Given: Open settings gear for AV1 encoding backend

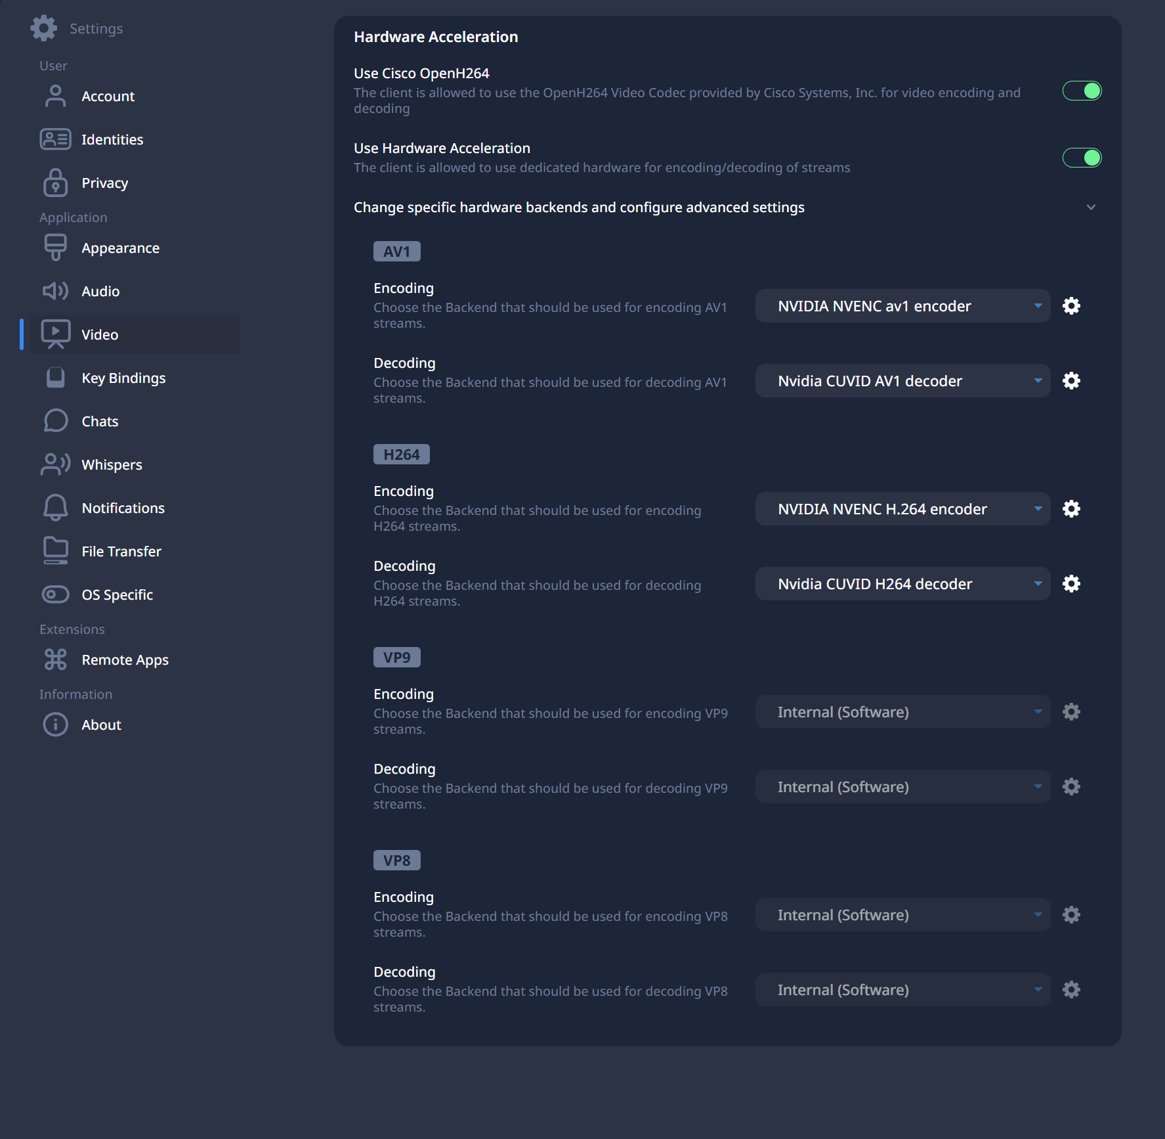Looking at the screenshot, I should tap(1071, 306).
